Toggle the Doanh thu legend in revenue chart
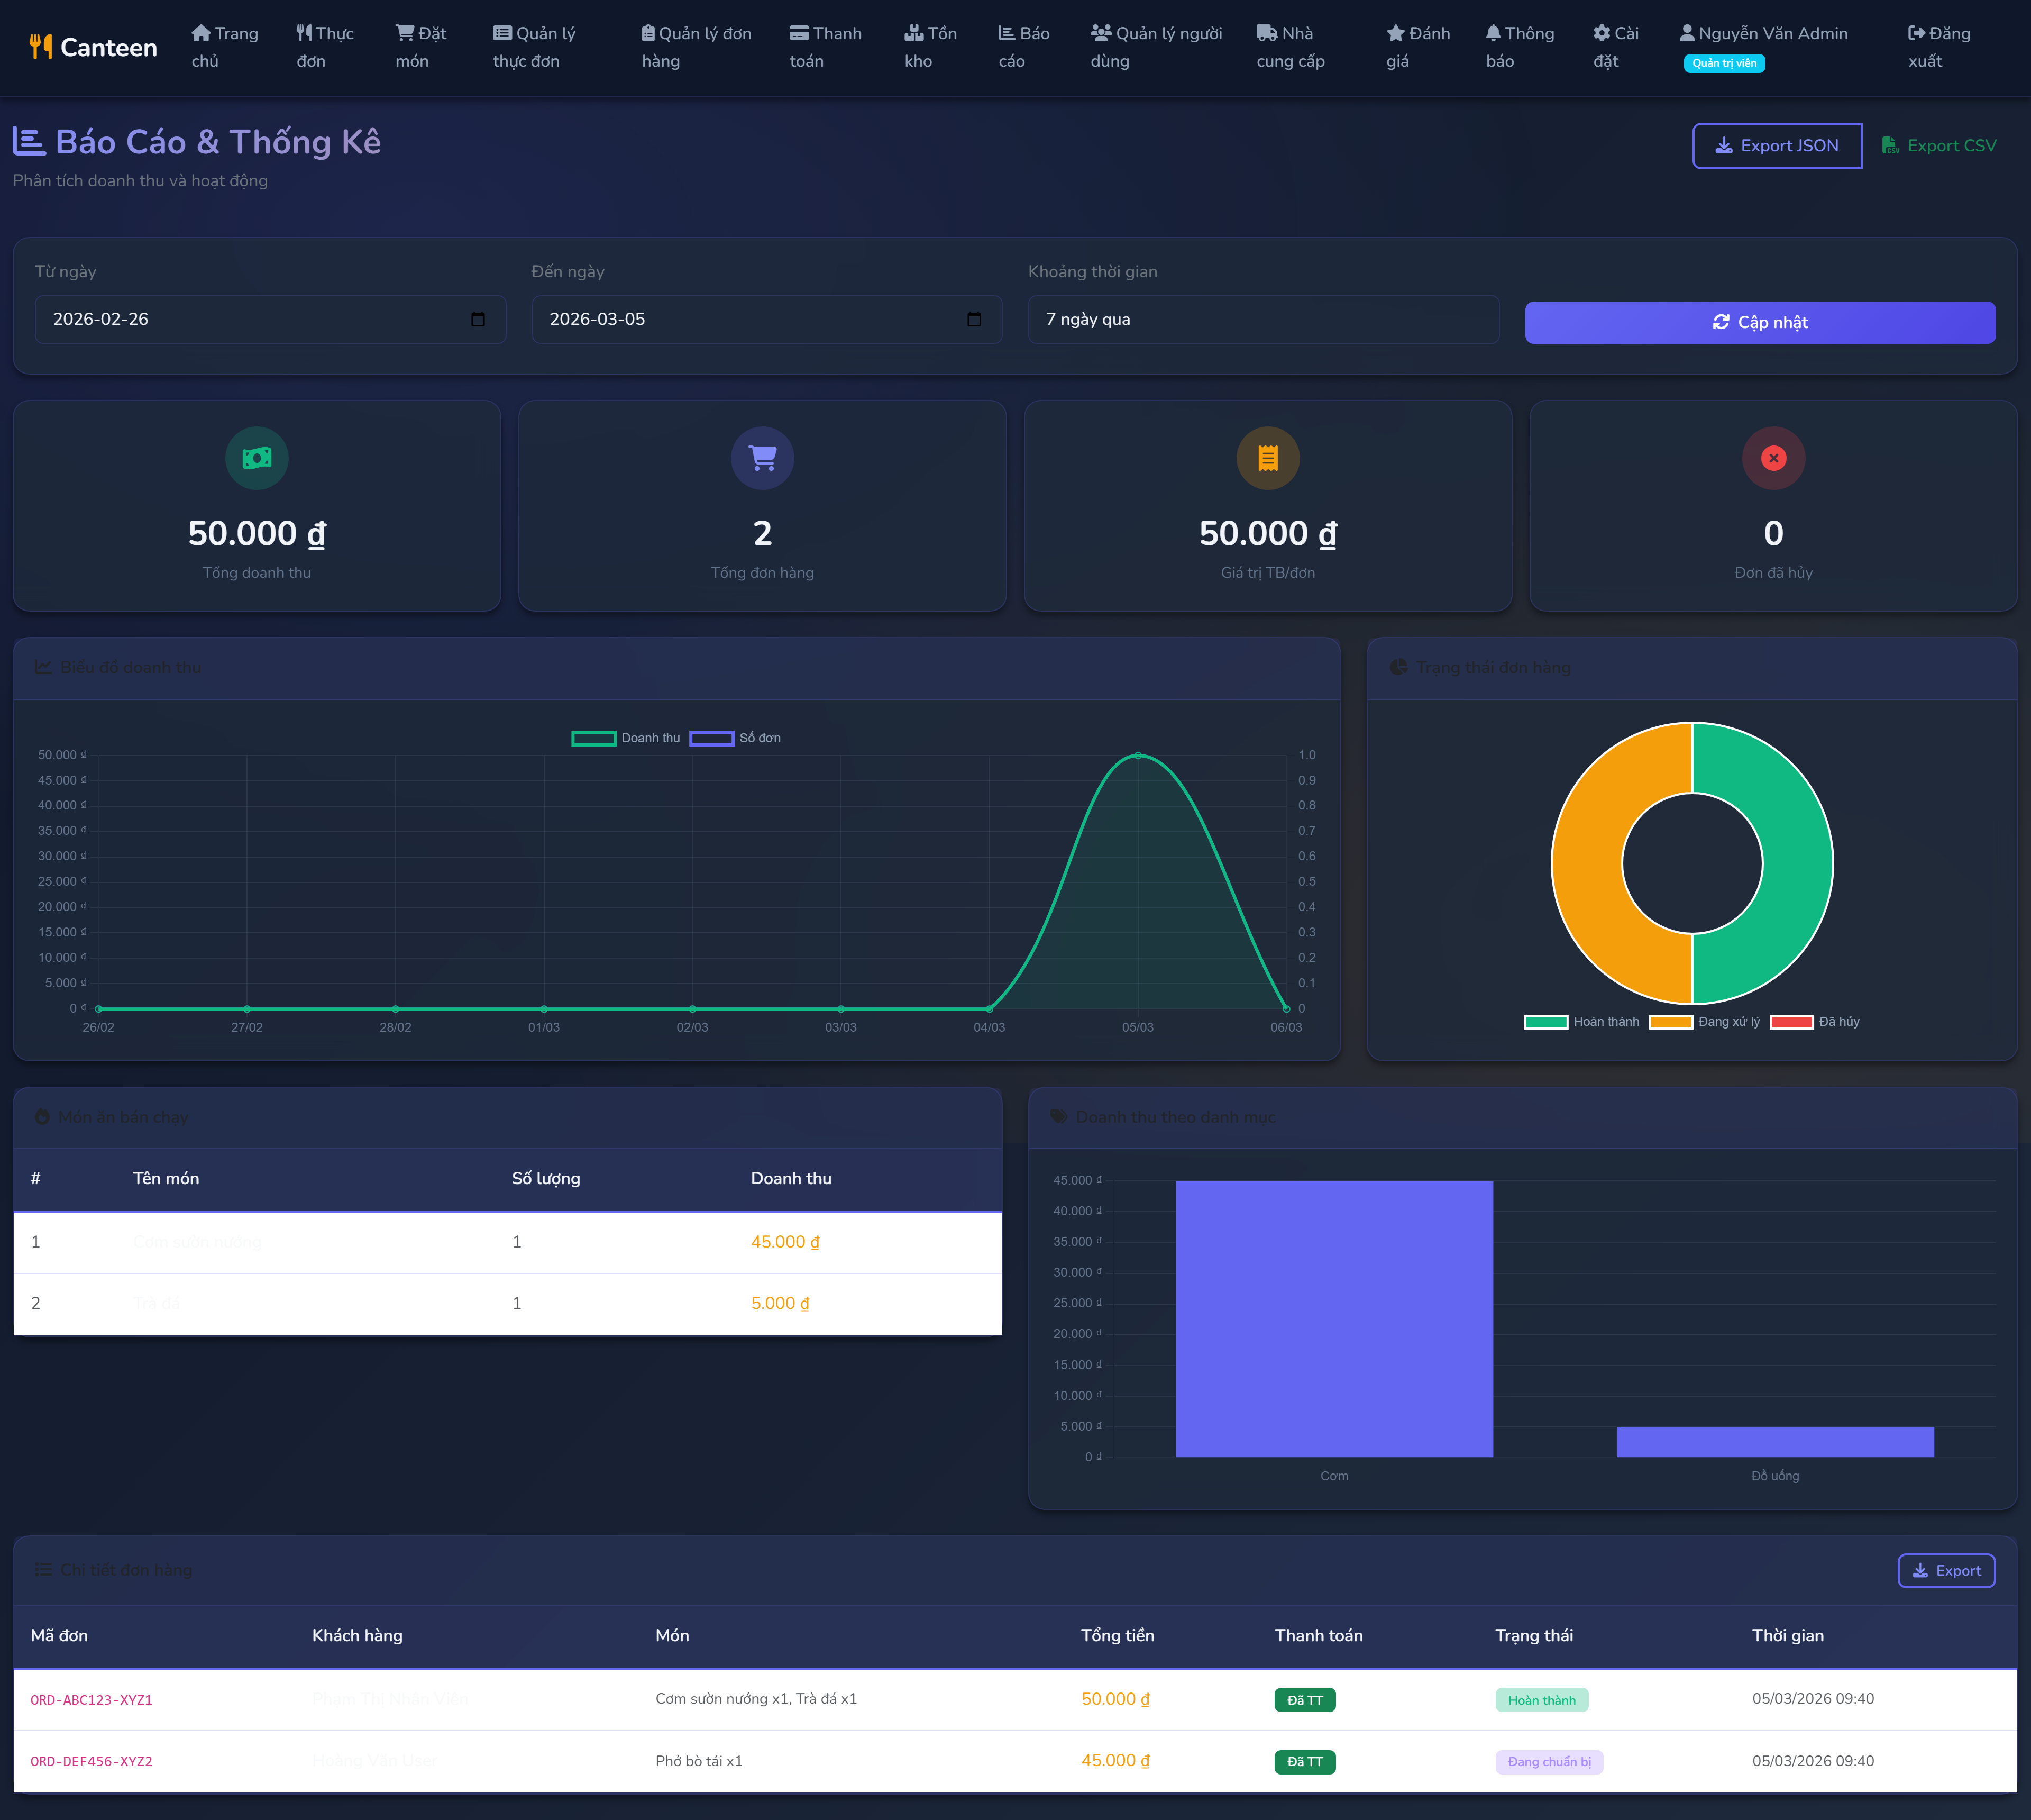2031x1820 pixels. [x=626, y=738]
